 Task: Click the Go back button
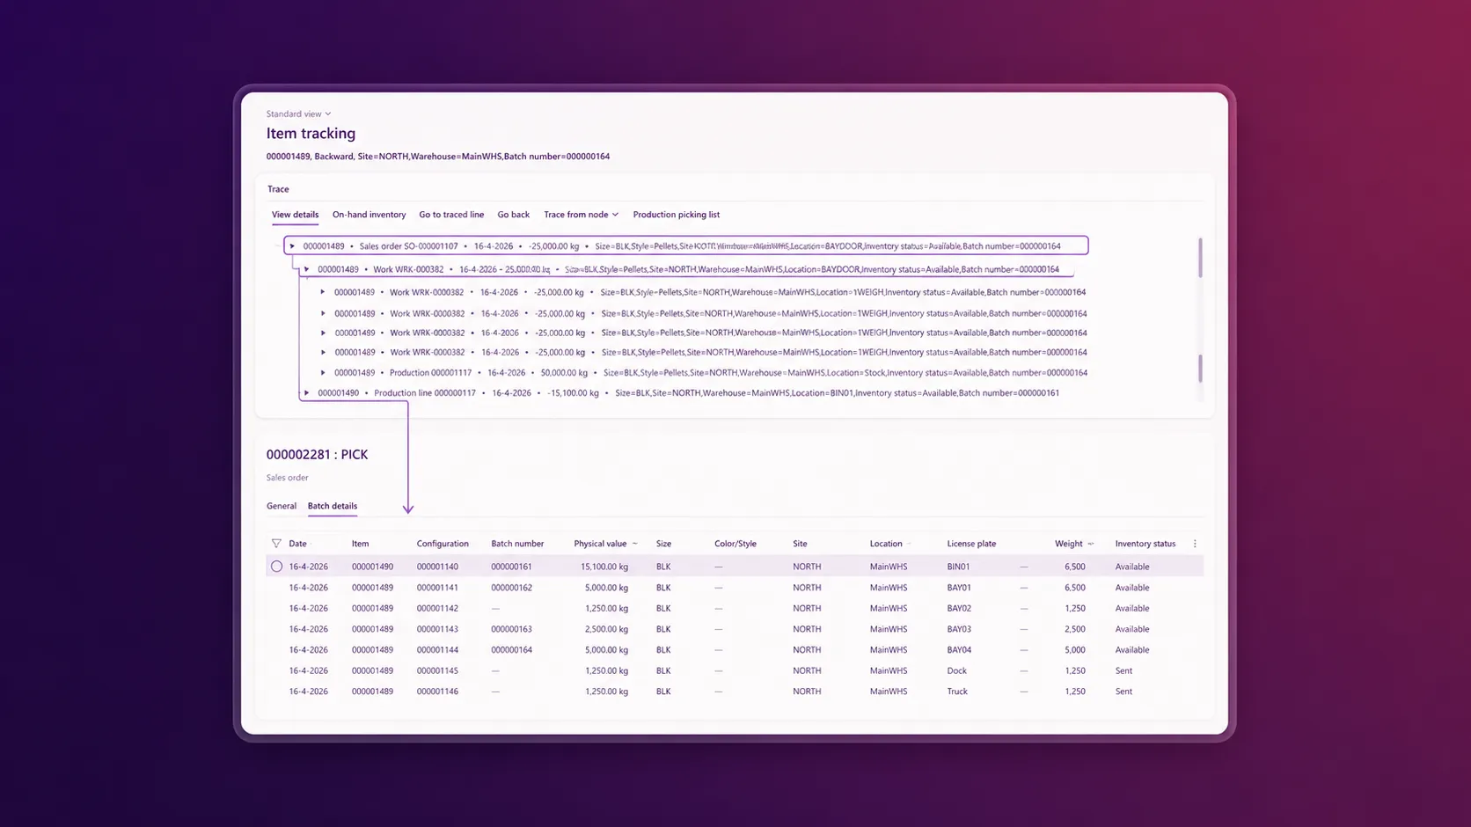click(x=513, y=215)
